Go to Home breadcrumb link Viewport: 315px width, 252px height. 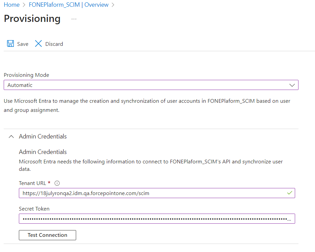(x=12, y=5)
